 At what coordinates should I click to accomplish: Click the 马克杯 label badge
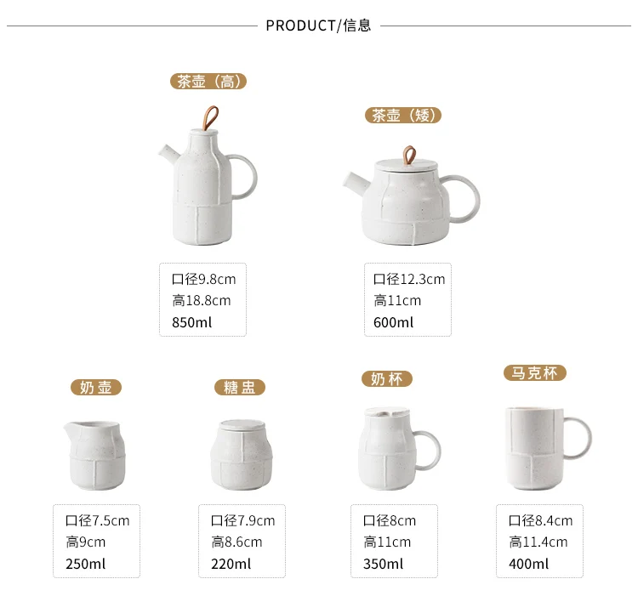click(535, 372)
